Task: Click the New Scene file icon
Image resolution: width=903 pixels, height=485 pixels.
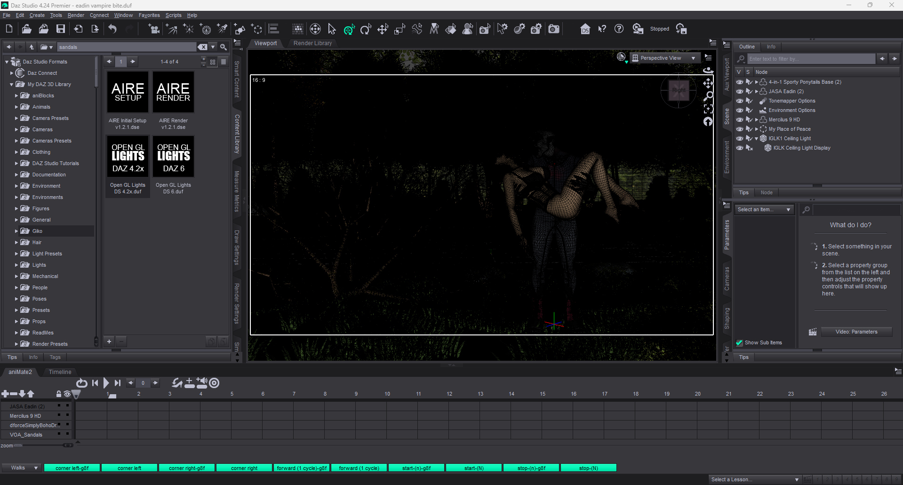Action: [x=9, y=29]
